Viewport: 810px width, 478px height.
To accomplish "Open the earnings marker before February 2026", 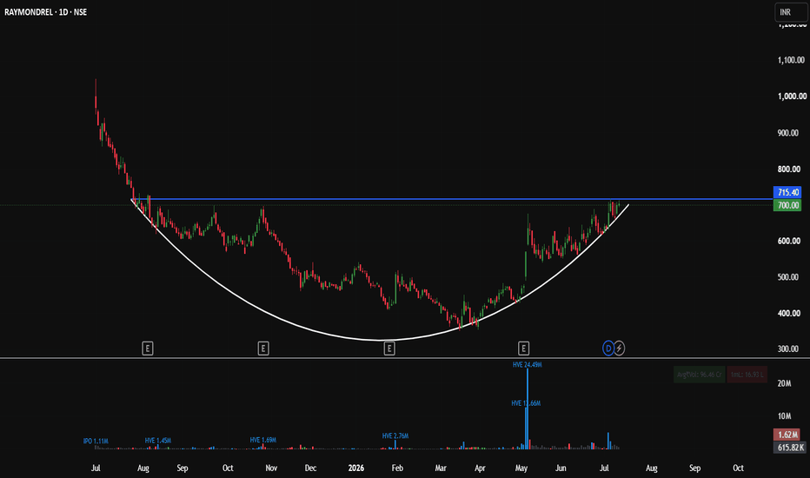I will pyautogui.click(x=389, y=349).
